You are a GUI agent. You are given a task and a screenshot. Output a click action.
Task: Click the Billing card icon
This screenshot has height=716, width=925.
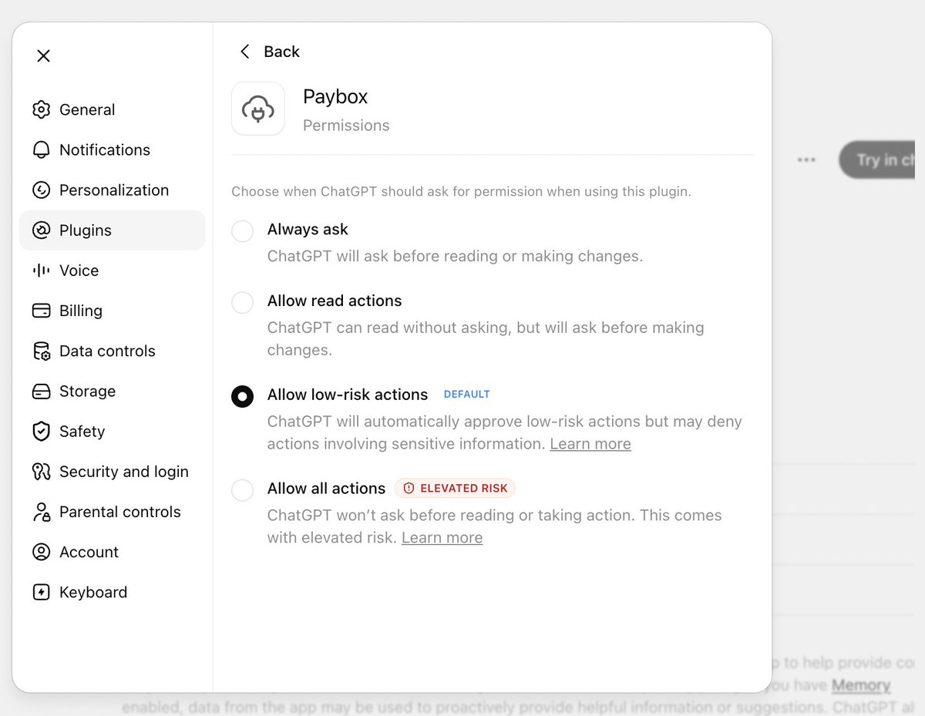click(x=41, y=311)
